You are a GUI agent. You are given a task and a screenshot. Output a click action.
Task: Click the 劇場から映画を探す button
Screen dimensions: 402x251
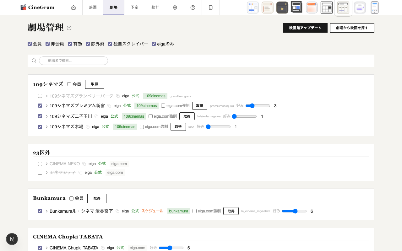(x=352, y=28)
